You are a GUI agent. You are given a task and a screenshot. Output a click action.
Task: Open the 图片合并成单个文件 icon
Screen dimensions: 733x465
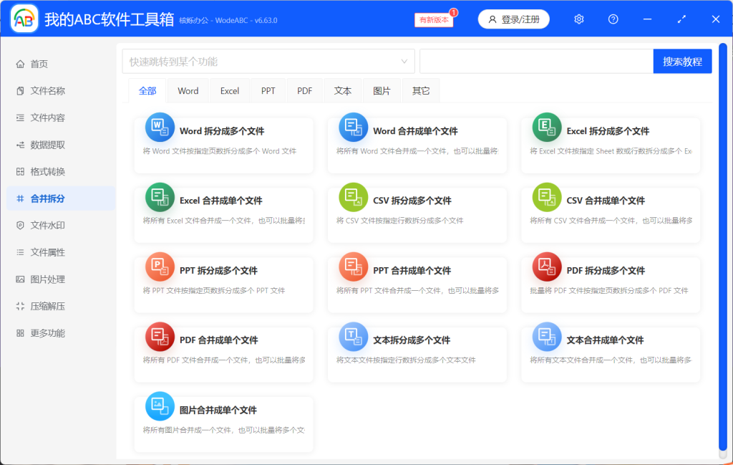[160, 406]
